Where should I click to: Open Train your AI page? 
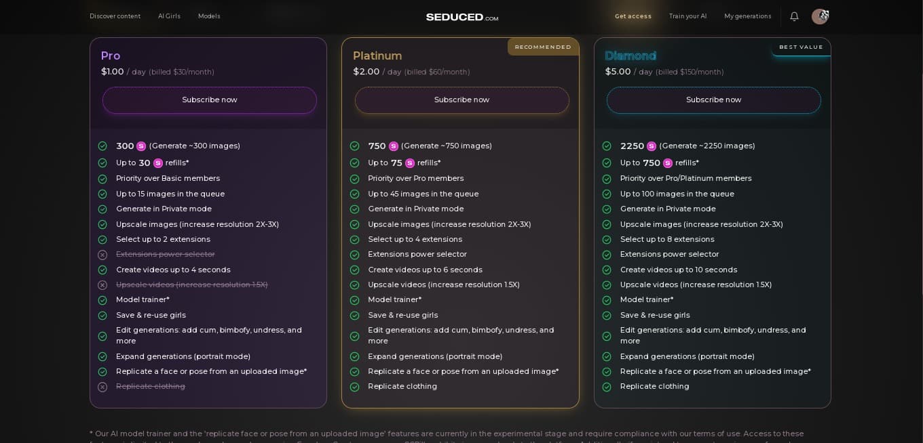click(688, 16)
